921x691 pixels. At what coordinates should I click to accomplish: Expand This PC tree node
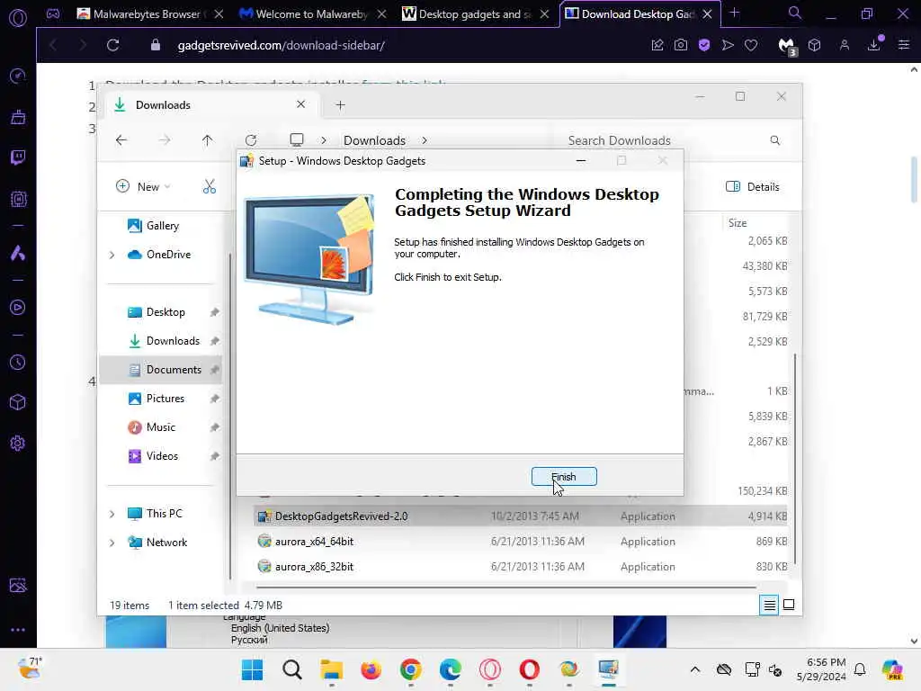tap(112, 514)
